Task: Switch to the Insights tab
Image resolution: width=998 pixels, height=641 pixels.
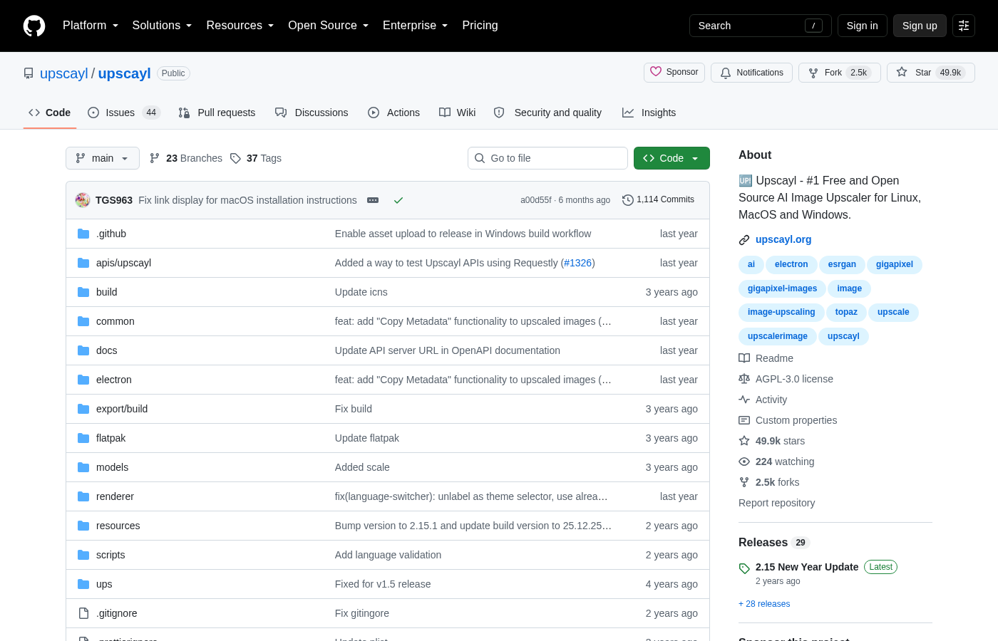Action: pyautogui.click(x=649, y=113)
